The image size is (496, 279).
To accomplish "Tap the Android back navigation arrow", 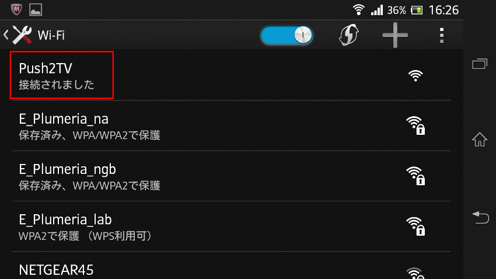I will coord(480,217).
